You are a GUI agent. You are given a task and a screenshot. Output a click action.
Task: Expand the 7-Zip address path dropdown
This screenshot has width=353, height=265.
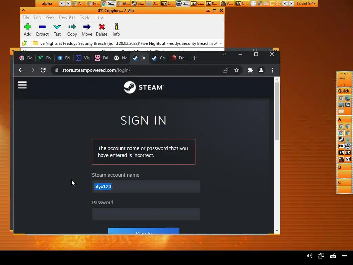[x=221, y=43]
